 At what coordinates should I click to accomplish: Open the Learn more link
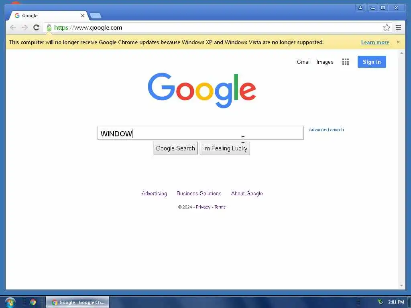click(375, 43)
